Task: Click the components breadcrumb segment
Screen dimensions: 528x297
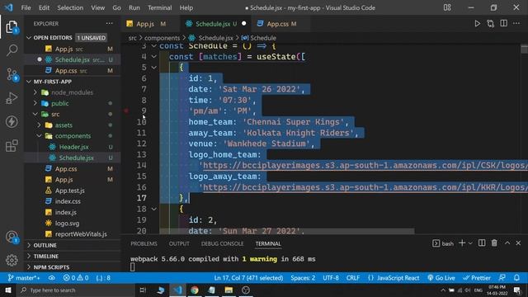Action: point(162,38)
